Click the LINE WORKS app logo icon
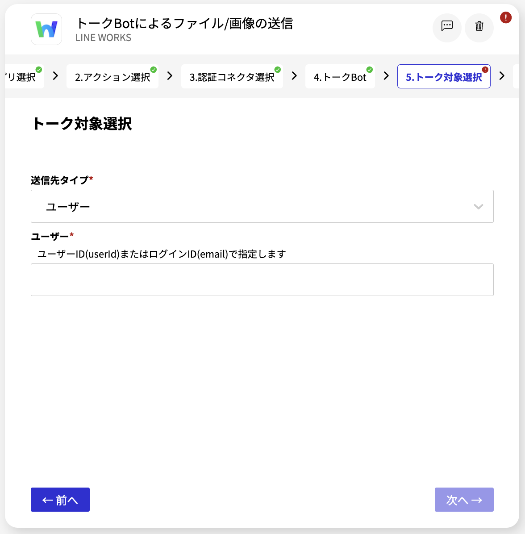 [46, 29]
